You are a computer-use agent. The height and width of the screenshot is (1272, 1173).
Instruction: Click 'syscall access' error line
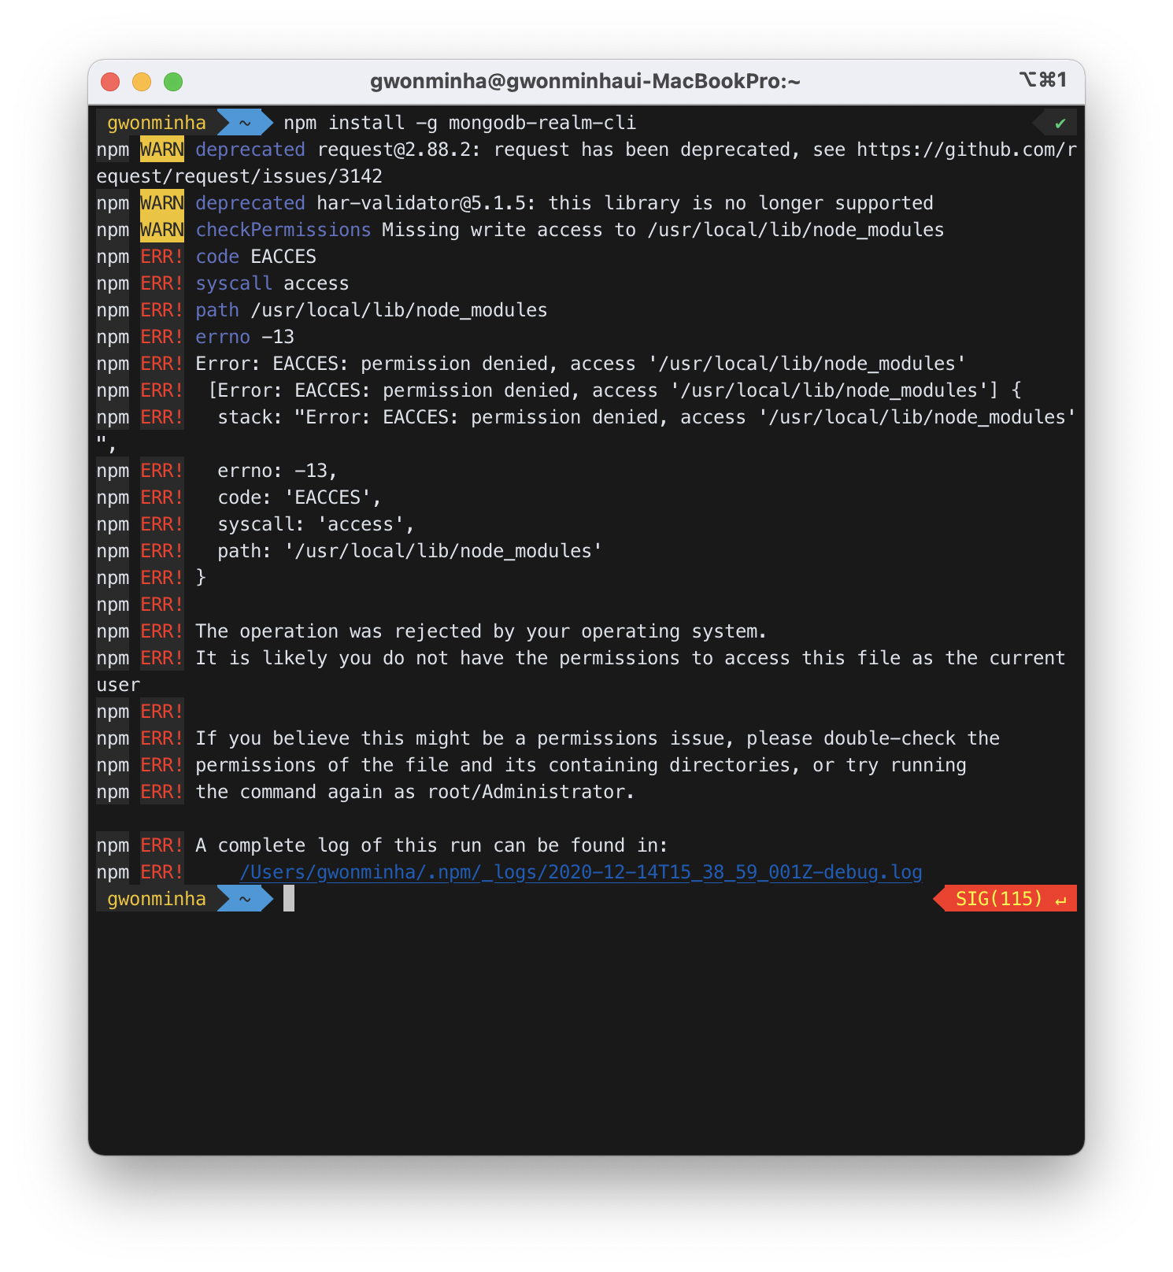pos(272,283)
